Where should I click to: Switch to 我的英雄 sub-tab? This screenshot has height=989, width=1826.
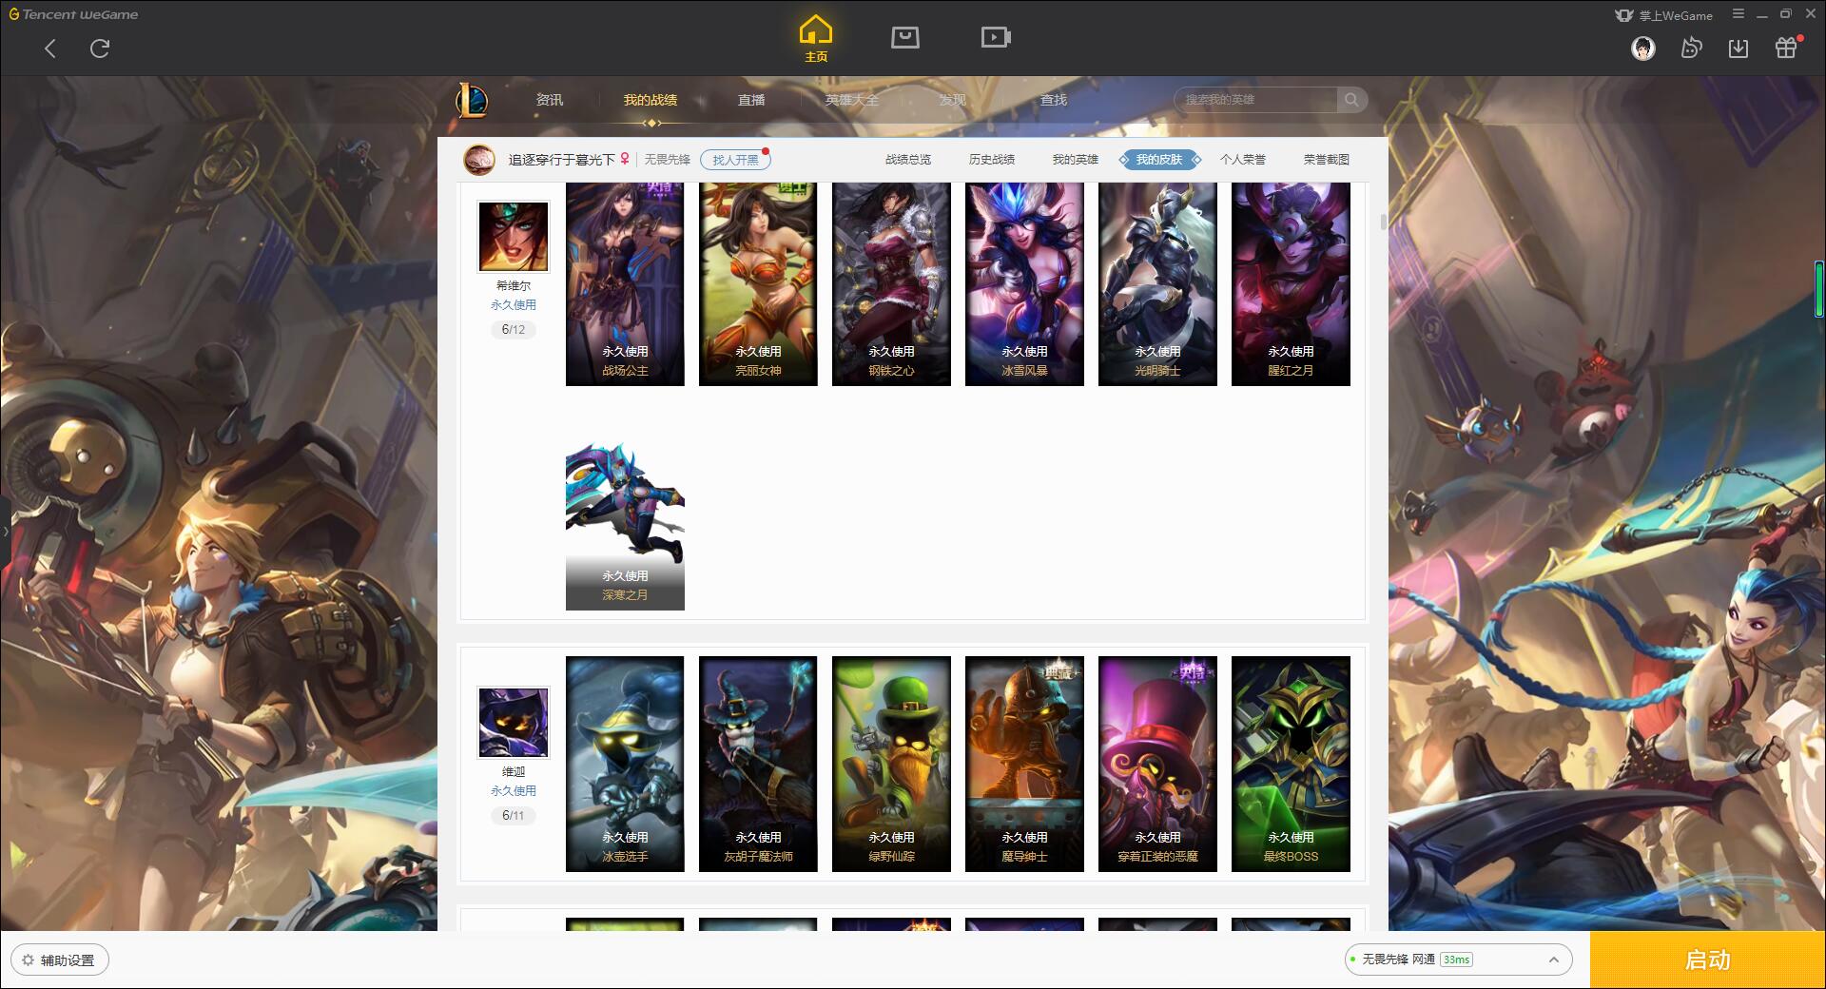1076,160
